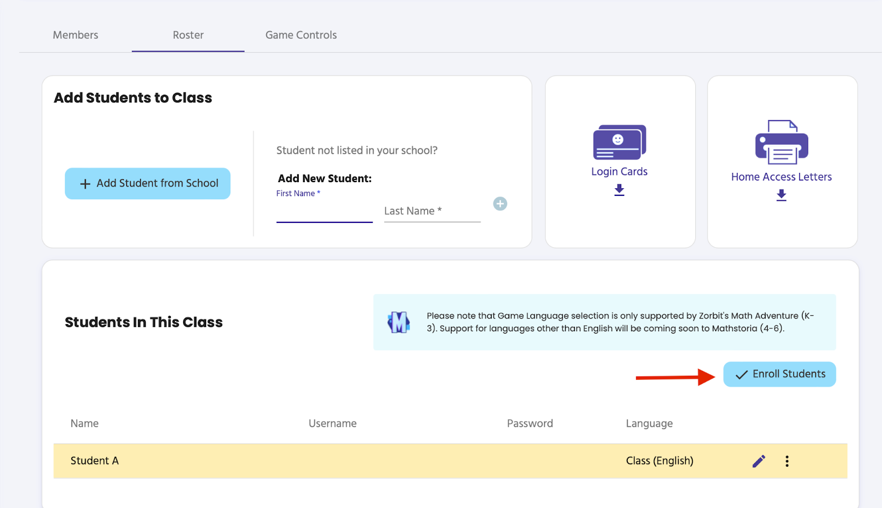Select the Roster tab
Screen dimensions: 882x508
tap(188, 35)
